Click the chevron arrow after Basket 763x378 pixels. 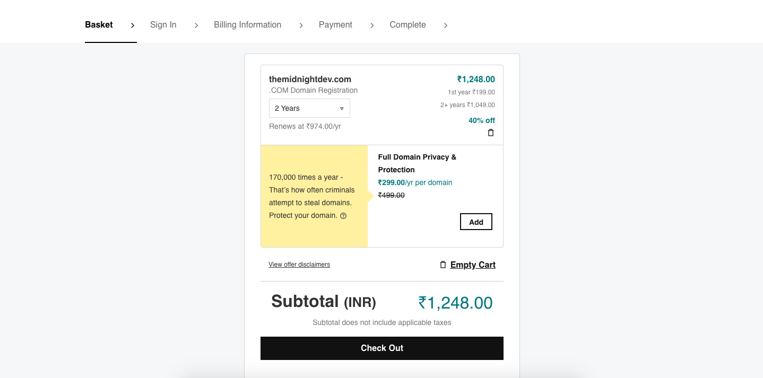(133, 25)
